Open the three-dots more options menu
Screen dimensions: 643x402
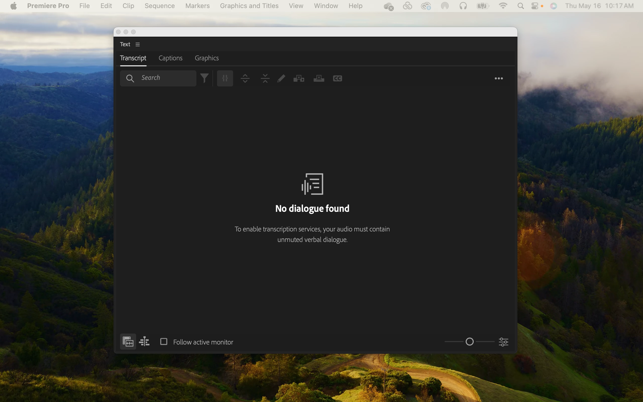[x=499, y=78]
